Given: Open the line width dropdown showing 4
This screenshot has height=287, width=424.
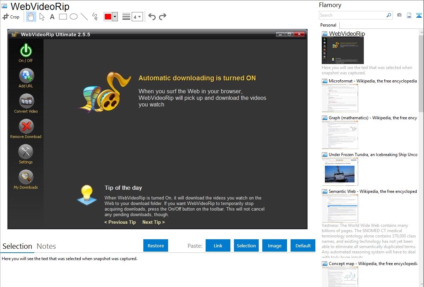Looking at the screenshot, I should (x=137, y=17).
